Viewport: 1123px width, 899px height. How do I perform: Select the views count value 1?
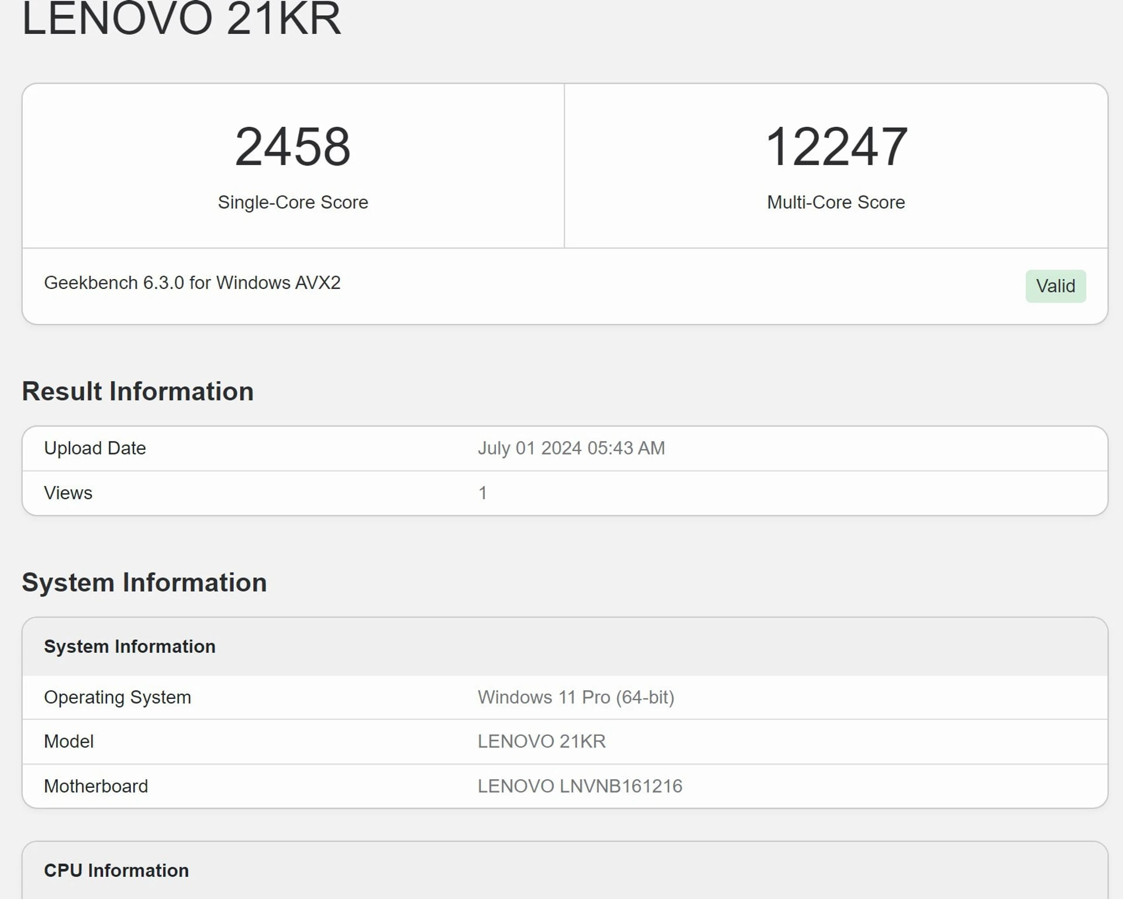pos(483,493)
